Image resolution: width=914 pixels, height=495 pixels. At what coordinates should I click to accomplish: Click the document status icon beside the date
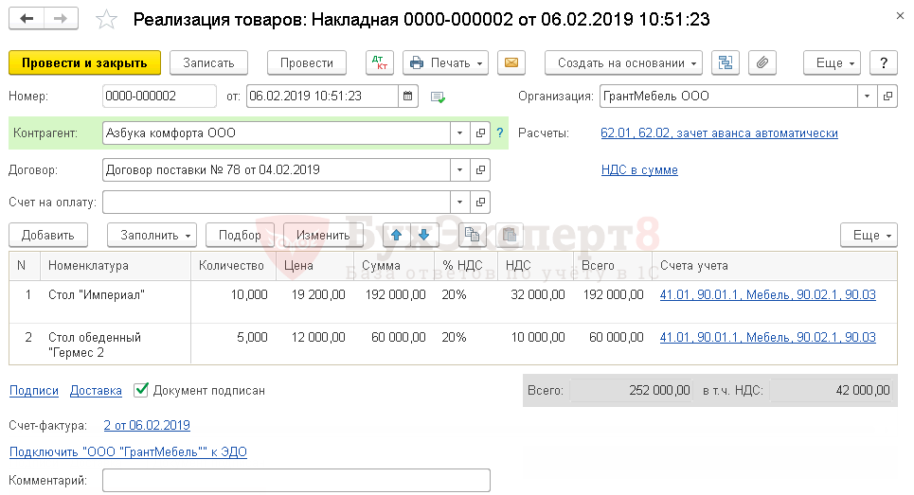[x=438, y=97]
